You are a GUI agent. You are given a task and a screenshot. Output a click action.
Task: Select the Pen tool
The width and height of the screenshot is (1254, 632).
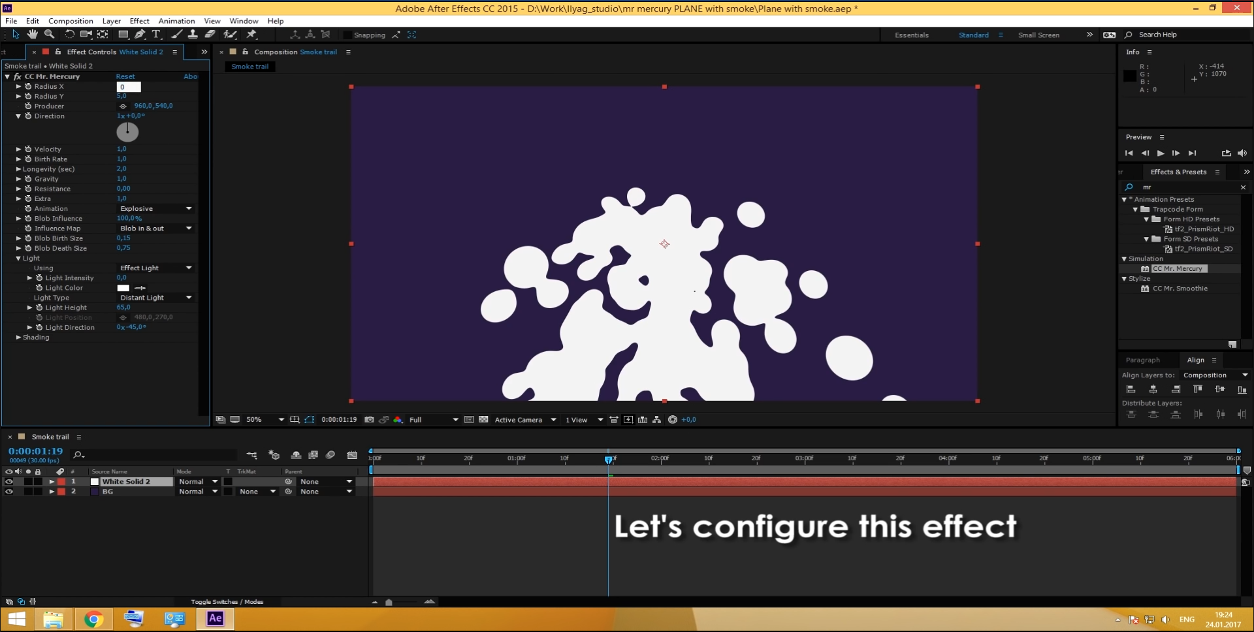pyautogui.click(x=140, y=35)
